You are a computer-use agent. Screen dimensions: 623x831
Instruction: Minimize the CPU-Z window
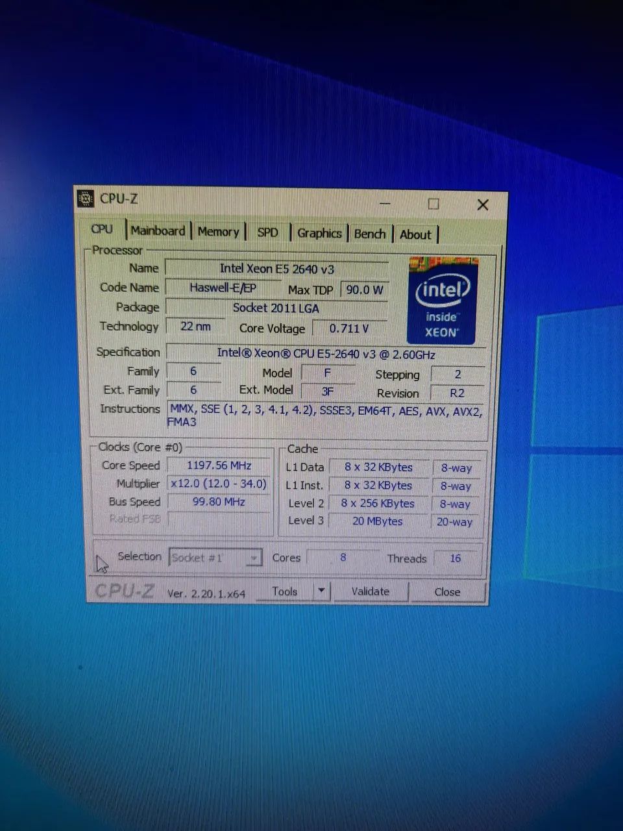click(385, 204)
